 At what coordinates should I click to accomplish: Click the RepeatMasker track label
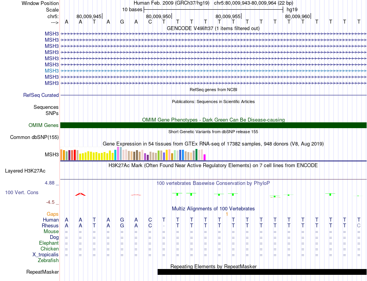(42, 272)
